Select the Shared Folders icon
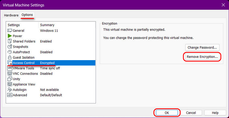This screenshot has height=118, width=229. (x=10, y=41)
